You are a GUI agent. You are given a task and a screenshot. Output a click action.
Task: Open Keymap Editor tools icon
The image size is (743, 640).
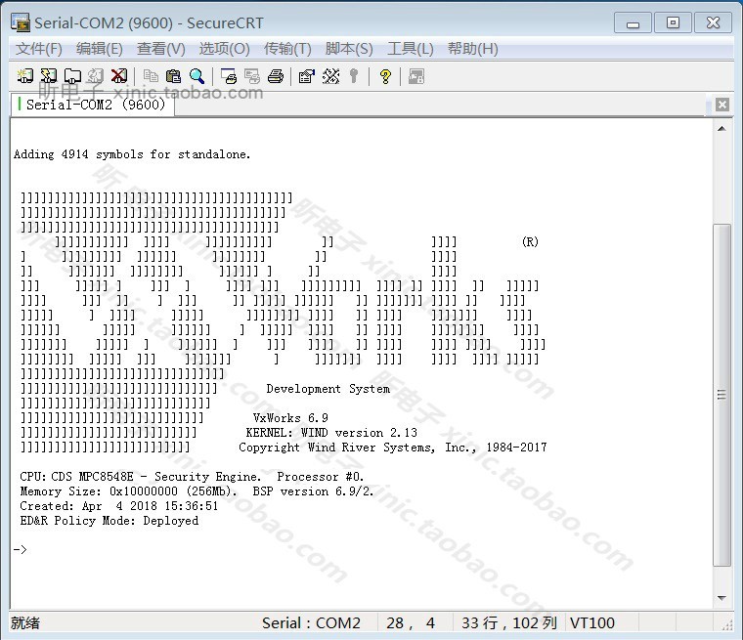point(330,76)
